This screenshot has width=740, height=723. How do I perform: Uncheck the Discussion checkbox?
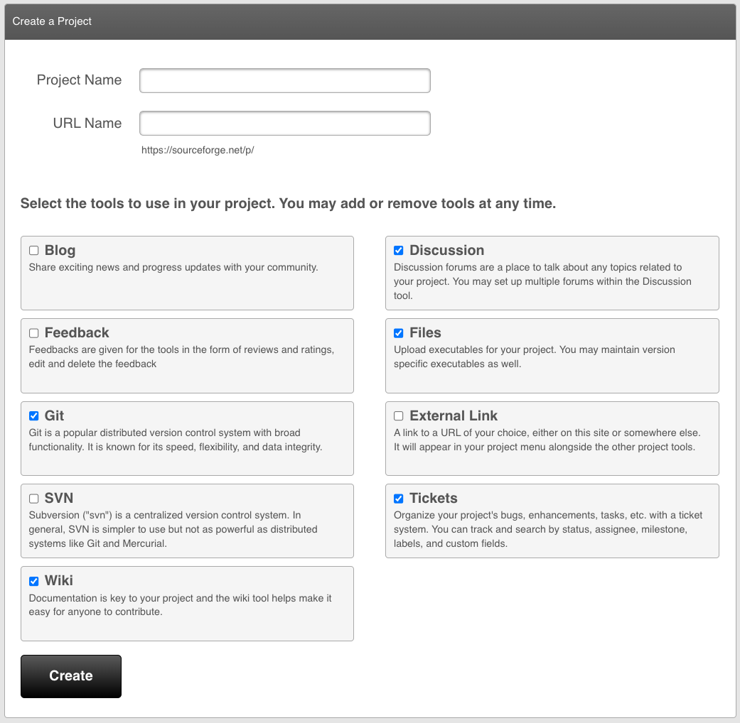tap(399, 251)
